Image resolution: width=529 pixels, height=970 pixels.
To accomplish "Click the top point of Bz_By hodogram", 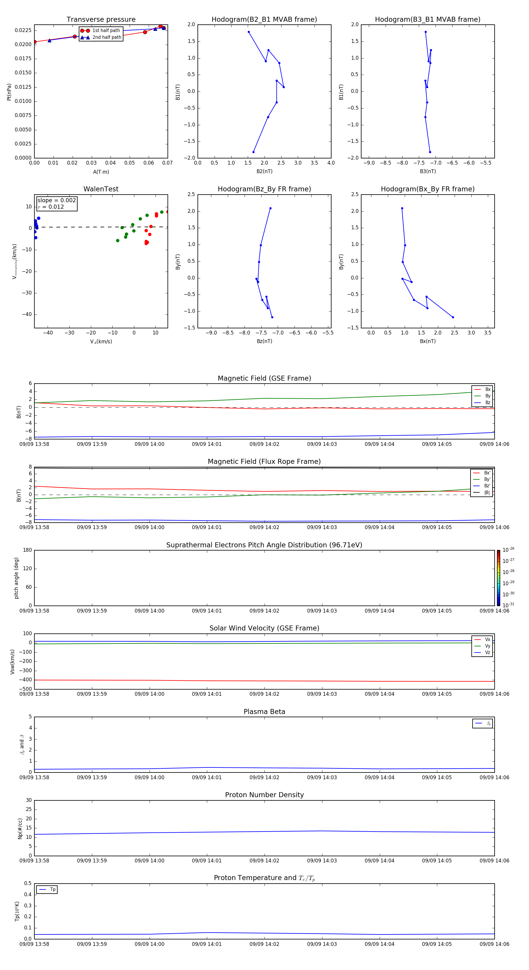I will tap(270, 208).
